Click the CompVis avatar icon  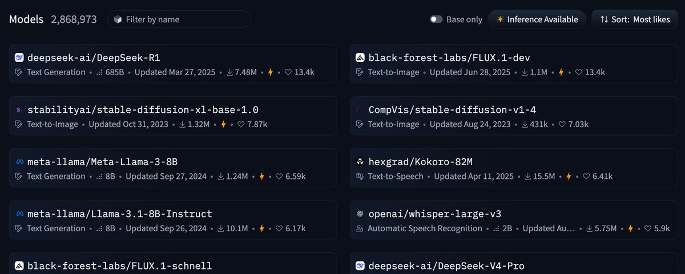(360, 109)
